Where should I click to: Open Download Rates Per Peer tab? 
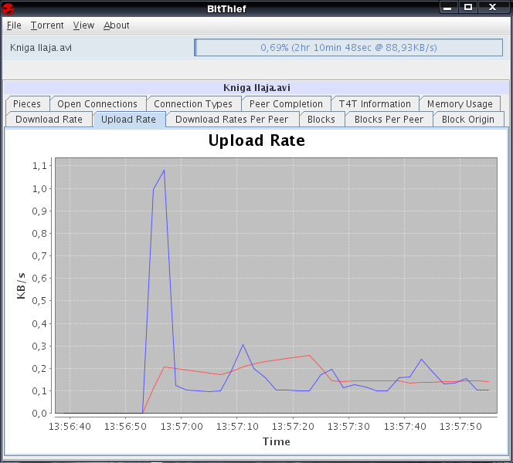[232, 120]
